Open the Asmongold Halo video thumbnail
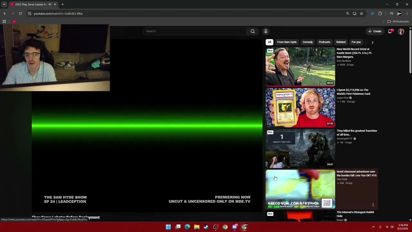The width and height of the screenshot is (412, 232). pos(300,148)
